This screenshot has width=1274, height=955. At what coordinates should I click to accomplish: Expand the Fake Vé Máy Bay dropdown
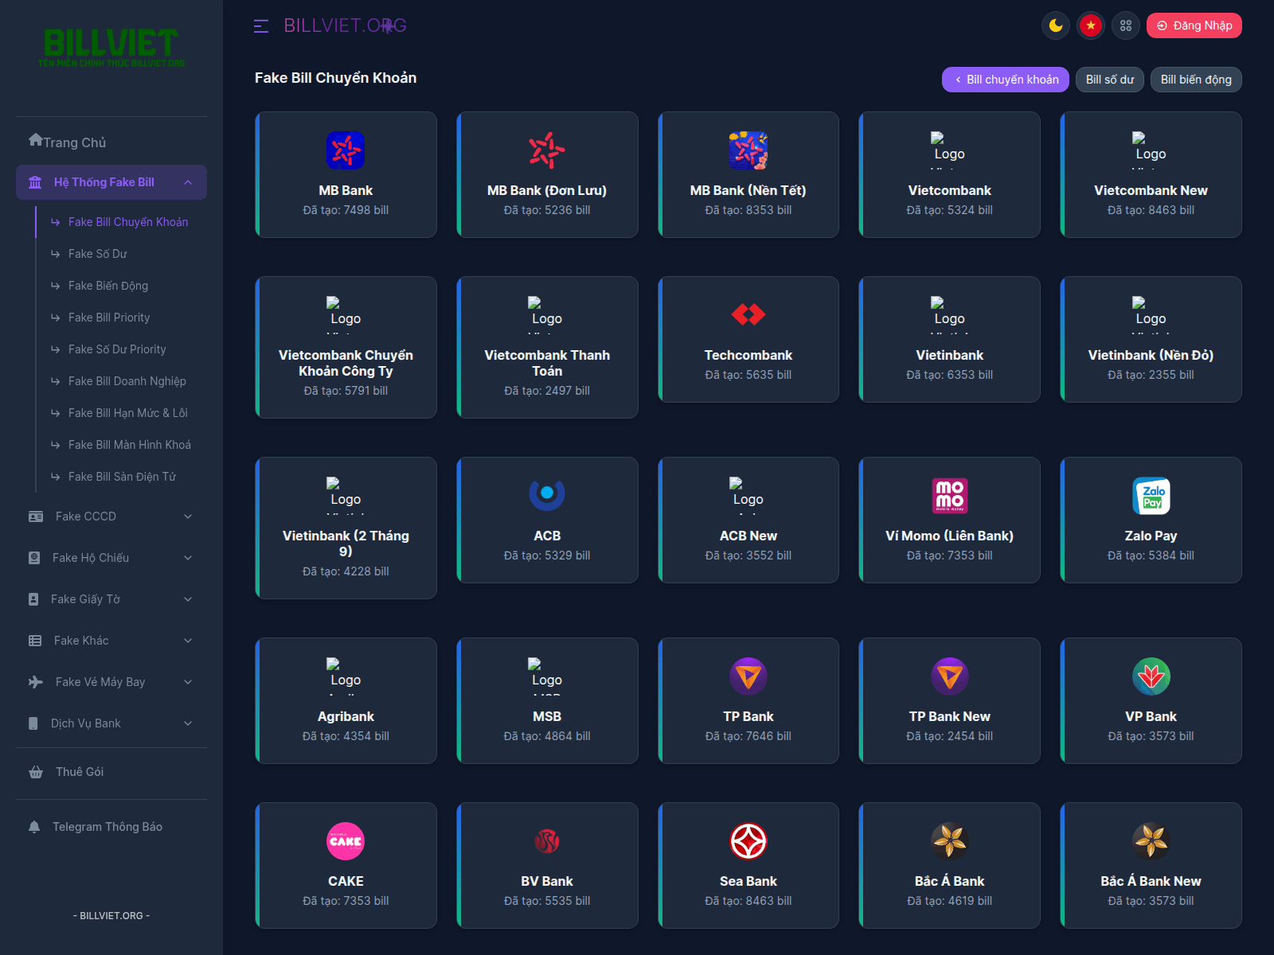click(111, 682)
